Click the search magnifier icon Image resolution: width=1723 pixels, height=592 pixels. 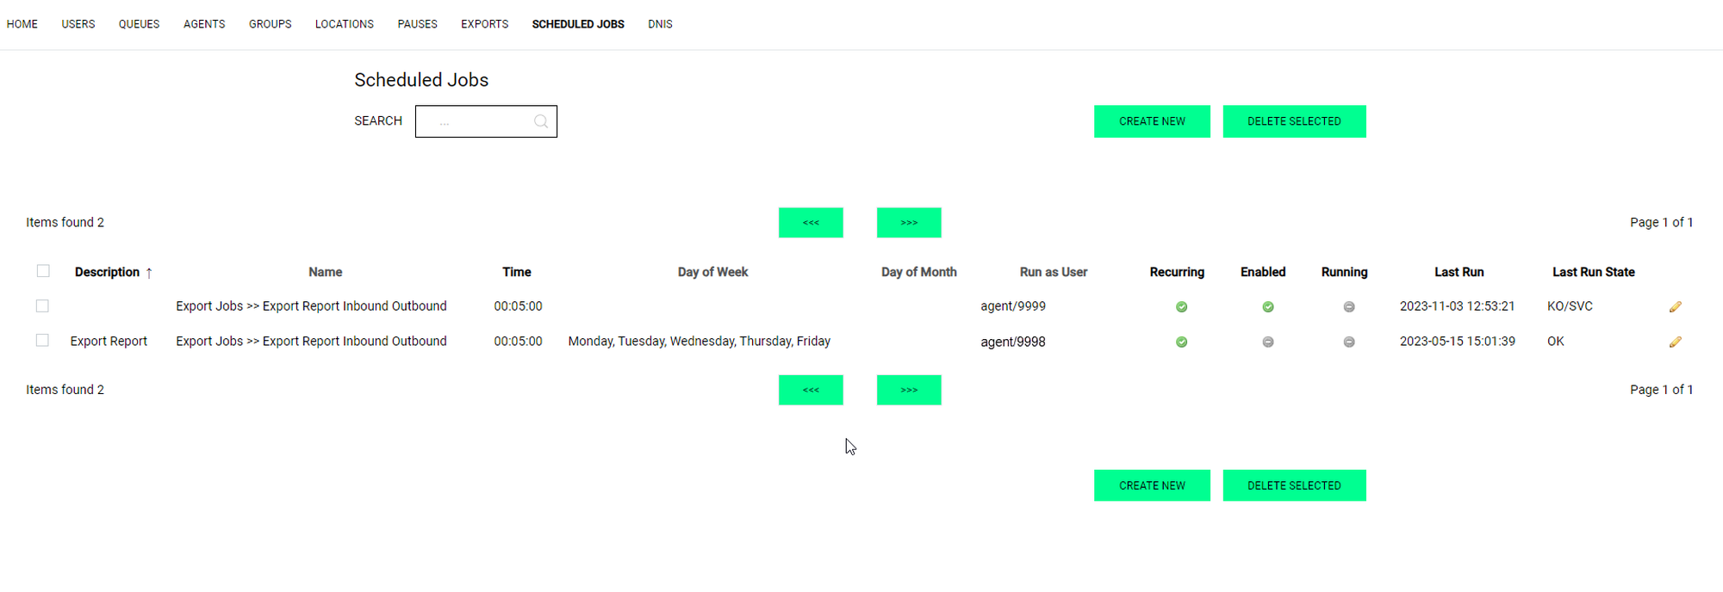click(x=541, y=122)
